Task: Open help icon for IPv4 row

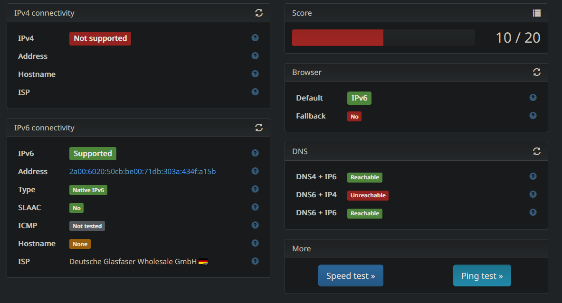Action: 255,38
